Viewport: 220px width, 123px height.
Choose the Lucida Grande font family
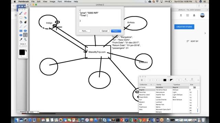(x=161, y=100)
